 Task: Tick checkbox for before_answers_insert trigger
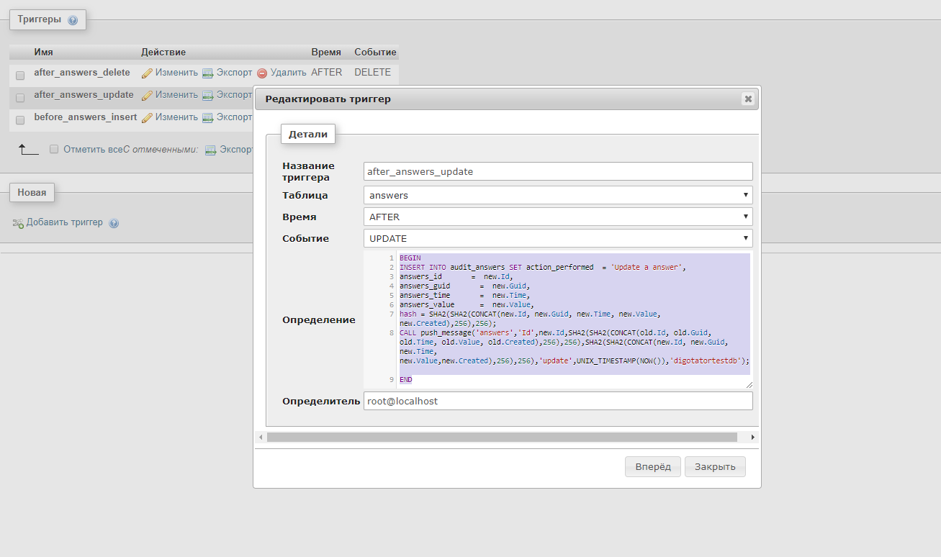[x=20, y=119]
